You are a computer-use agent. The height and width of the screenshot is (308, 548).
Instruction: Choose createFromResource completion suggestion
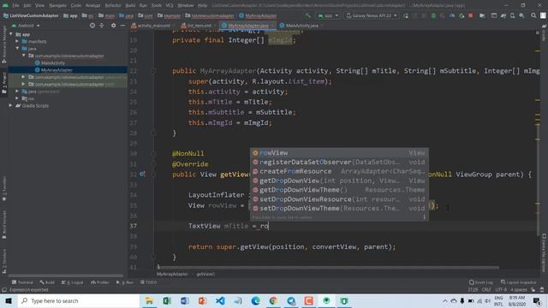click(x=339, y=171)
